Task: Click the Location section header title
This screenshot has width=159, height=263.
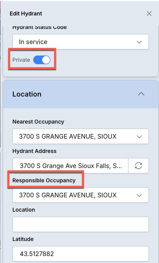Action: [27, 94]
